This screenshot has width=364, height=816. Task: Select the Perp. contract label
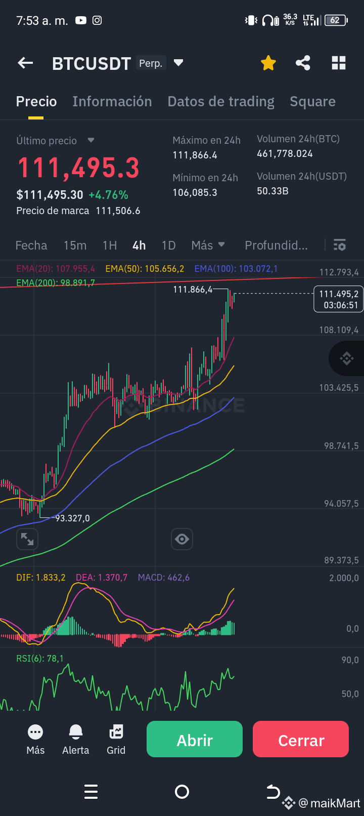[x=151, y=63]
